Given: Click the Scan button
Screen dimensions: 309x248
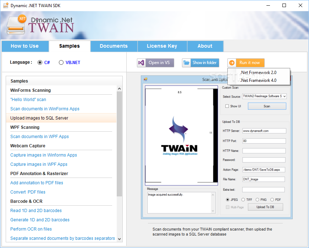Looking at the screenshot, I should (267, 106).
